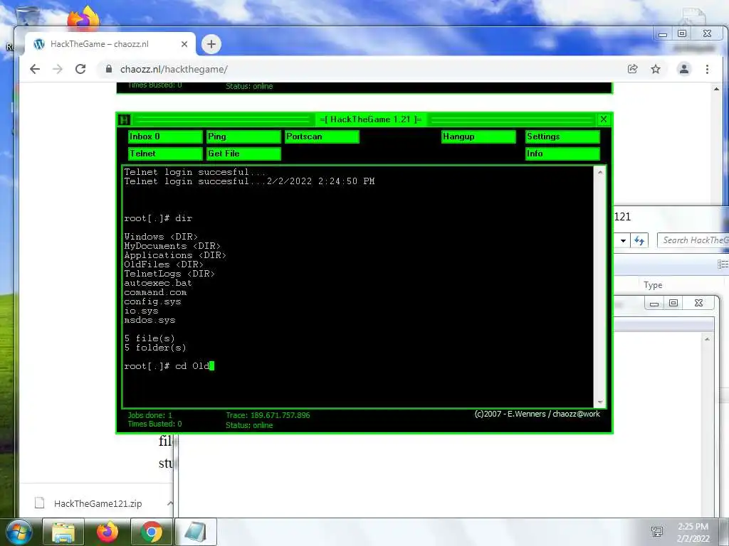Click the 'Applications <DIR>' entry

coord(175,255)
